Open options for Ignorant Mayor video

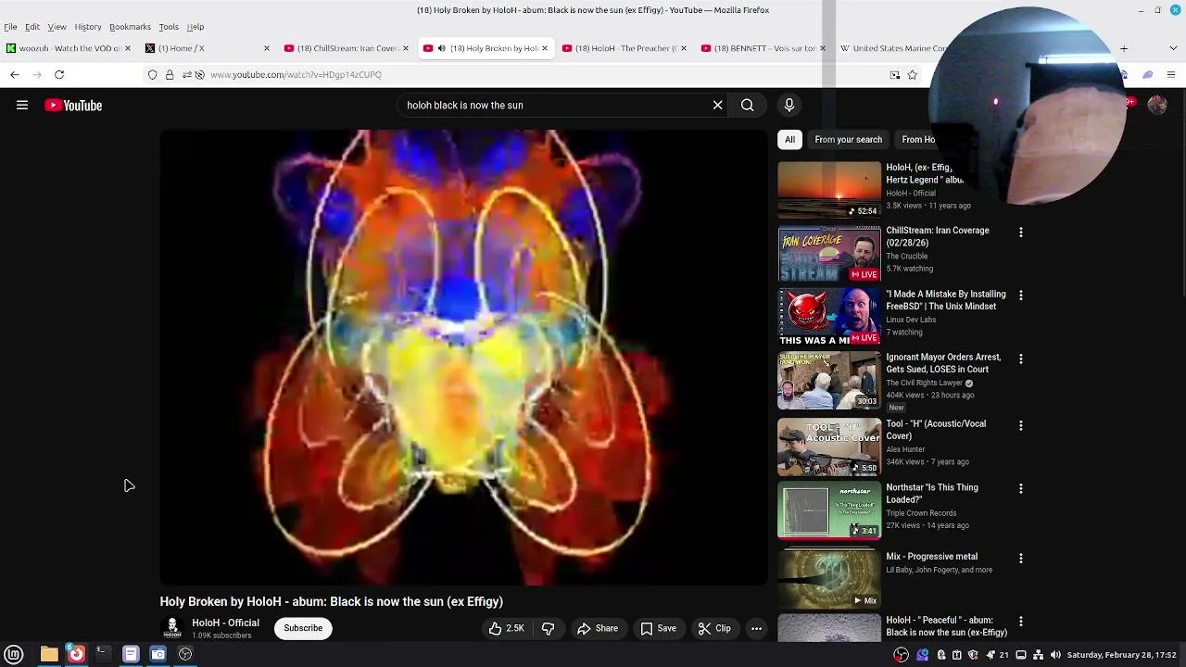1021,359
